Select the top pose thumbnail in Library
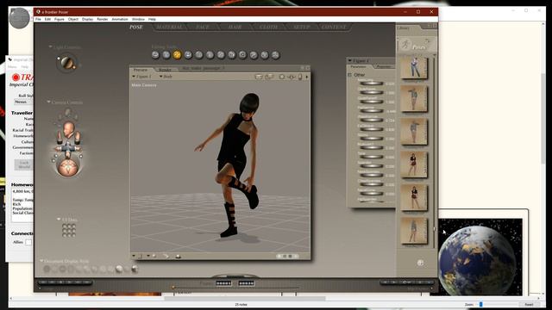This screenshot has height=310, width=552. 414,67
